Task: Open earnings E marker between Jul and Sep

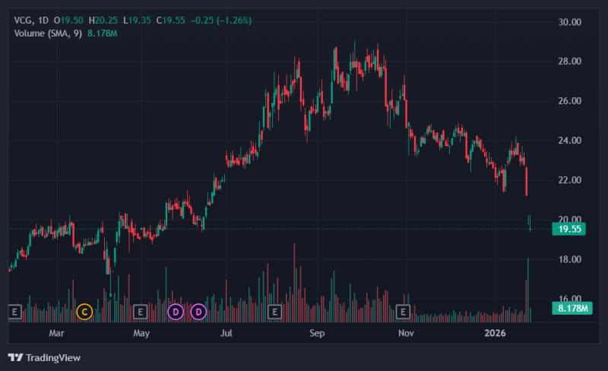Action: tap(275, 312)
